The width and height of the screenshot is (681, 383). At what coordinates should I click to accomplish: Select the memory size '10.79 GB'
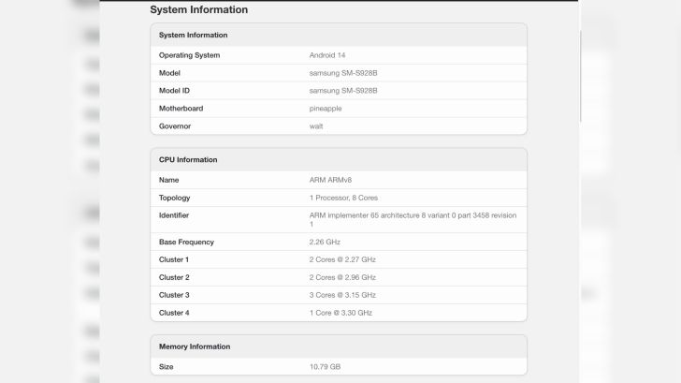pyautogui.click(x=325, y=366)
